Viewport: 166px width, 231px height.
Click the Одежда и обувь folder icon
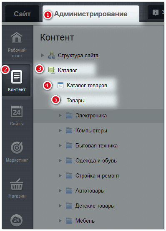[x=69, y=160]
